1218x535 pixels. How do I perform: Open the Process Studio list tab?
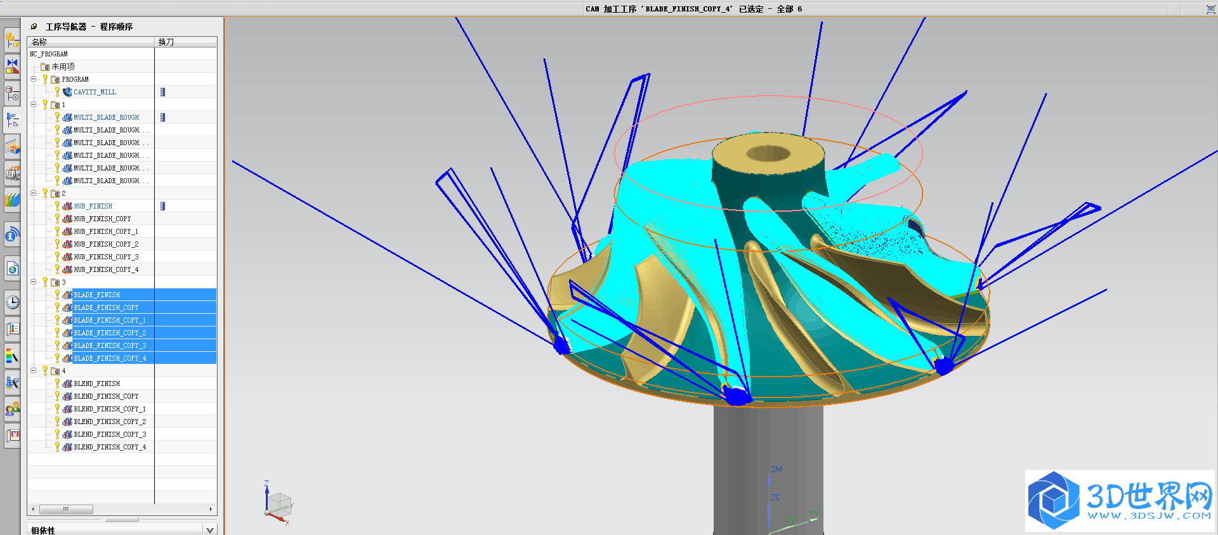12,329
